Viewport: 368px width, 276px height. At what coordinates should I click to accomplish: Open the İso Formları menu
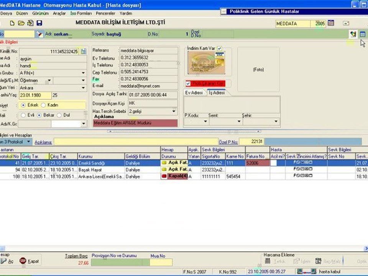(x=81, y=13)
